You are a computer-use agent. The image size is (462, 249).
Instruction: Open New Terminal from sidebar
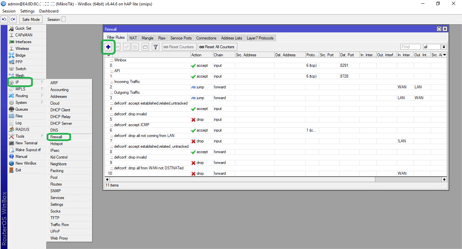[27, 143]
